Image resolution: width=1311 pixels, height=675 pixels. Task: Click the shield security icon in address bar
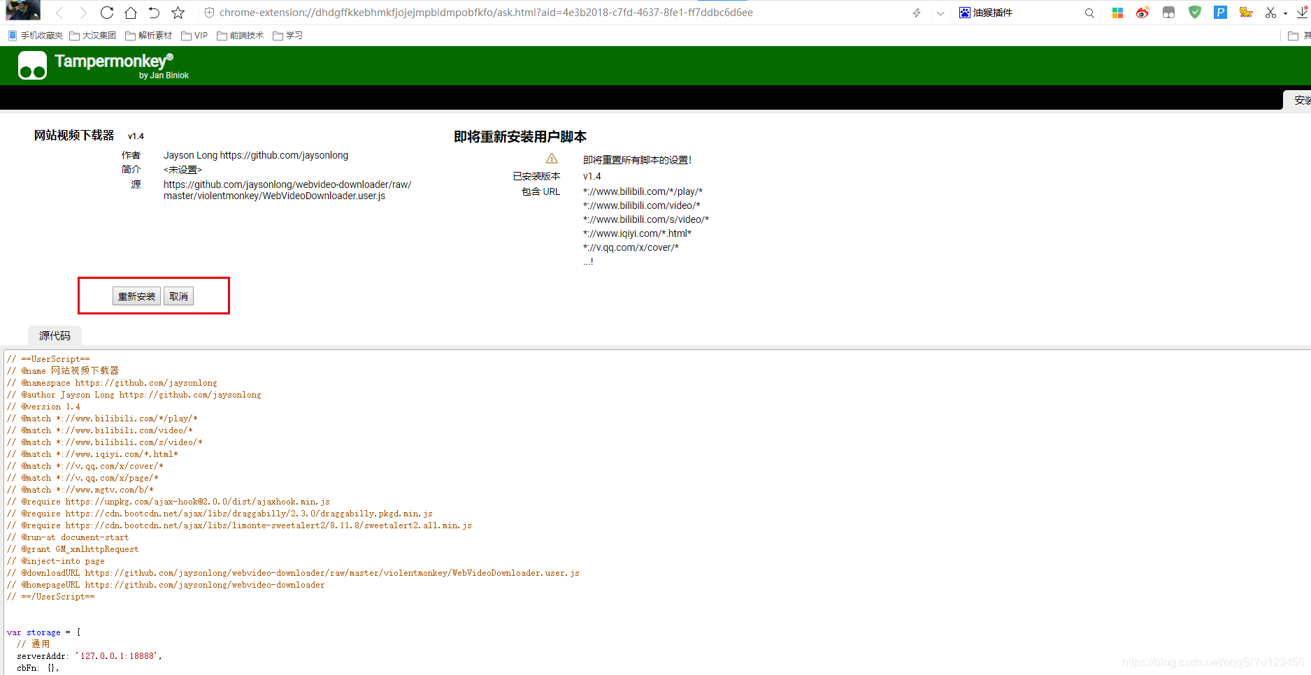pos(209,13)
